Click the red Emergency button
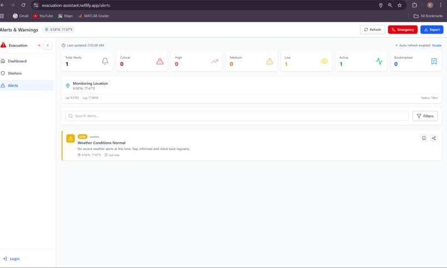 coord(403,29)
